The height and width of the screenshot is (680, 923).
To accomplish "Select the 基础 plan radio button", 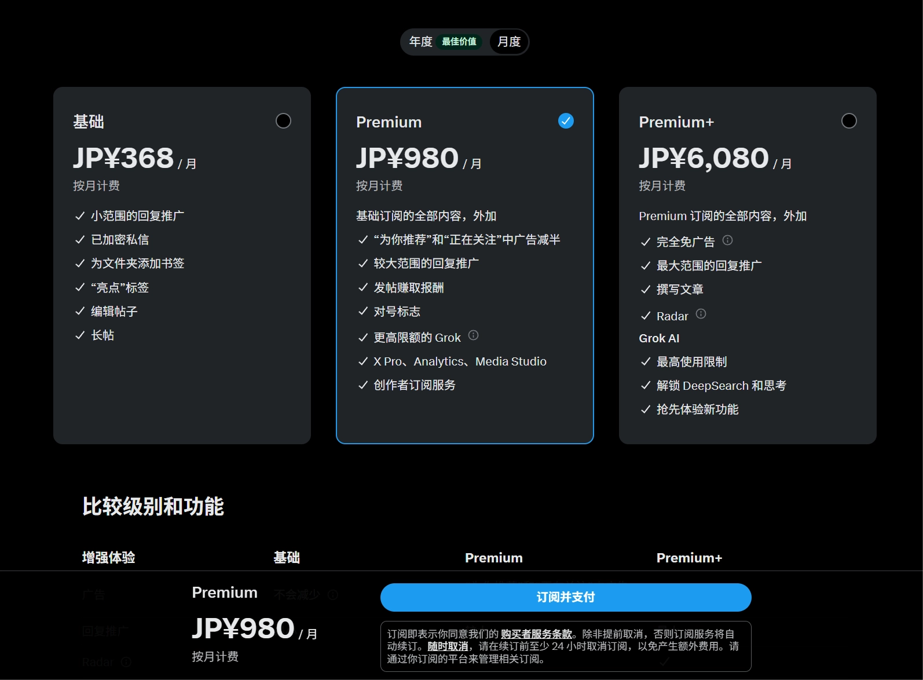I will [283, 120].
